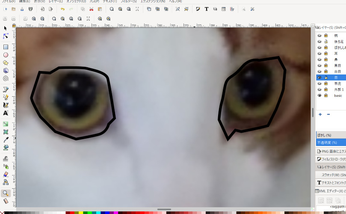The image size is (346, 214).
Task: Select the 3D Box tool
Action: coord(6,71)
